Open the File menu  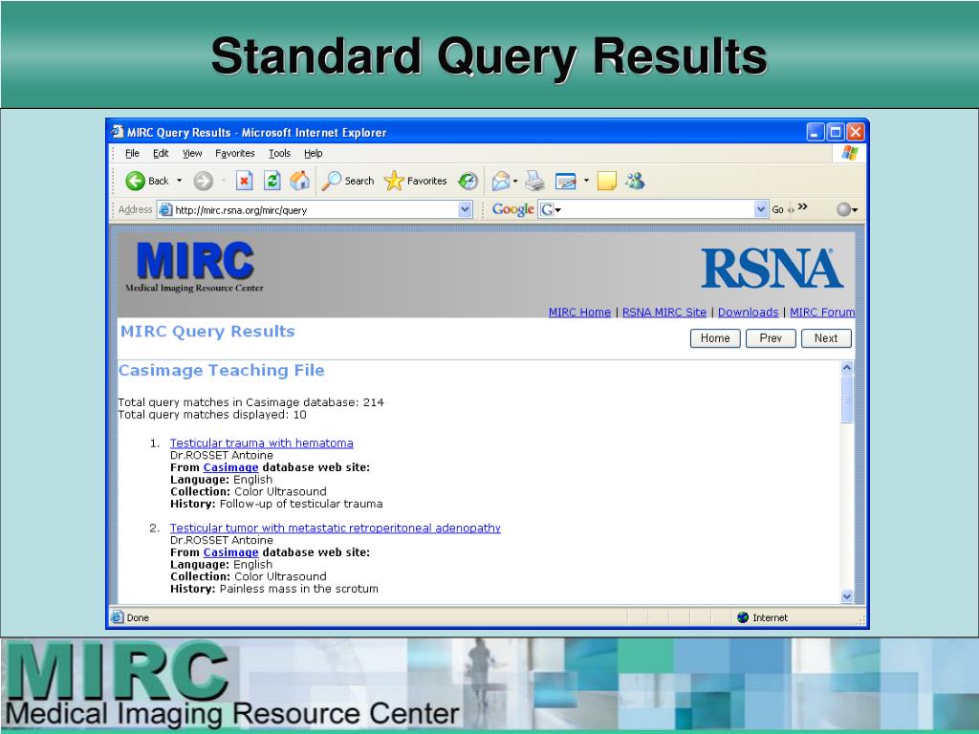pyautogui.click(x=132, y=153)
